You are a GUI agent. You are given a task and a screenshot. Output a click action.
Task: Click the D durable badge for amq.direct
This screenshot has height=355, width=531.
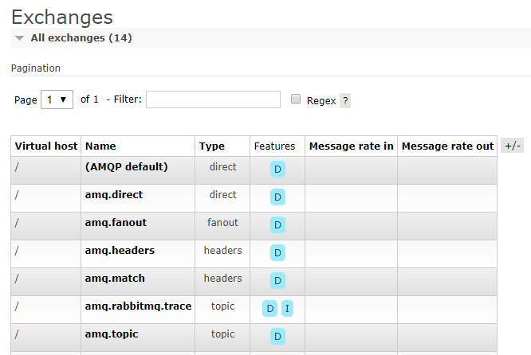(277, 197)
